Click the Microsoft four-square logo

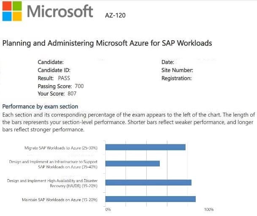point(12,11)
